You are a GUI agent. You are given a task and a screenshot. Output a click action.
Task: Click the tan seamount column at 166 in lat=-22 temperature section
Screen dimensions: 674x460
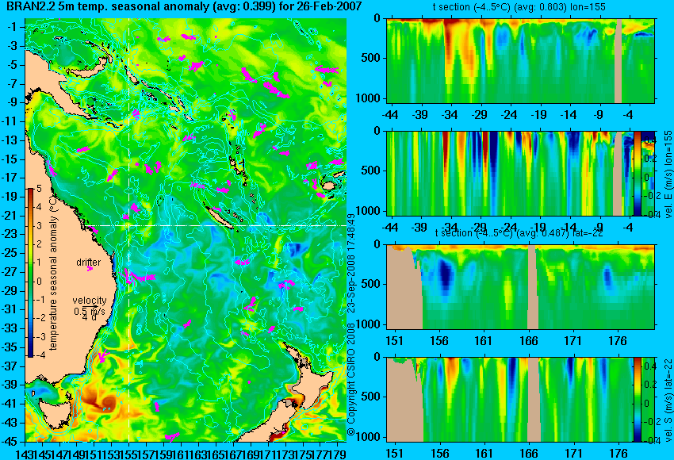coord(533,287)
